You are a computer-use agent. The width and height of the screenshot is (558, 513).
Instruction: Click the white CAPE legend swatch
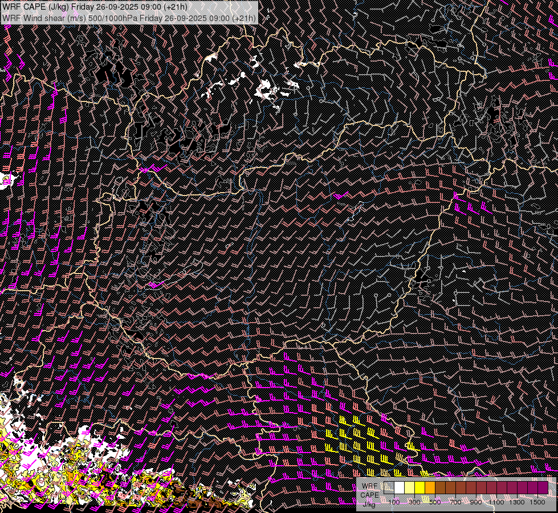(x=400, y=488)
